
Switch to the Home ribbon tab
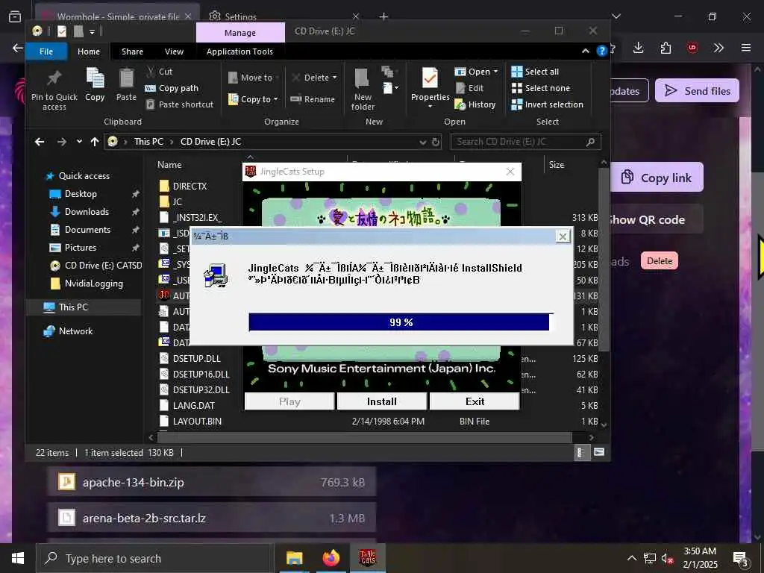tap(89, 51)
